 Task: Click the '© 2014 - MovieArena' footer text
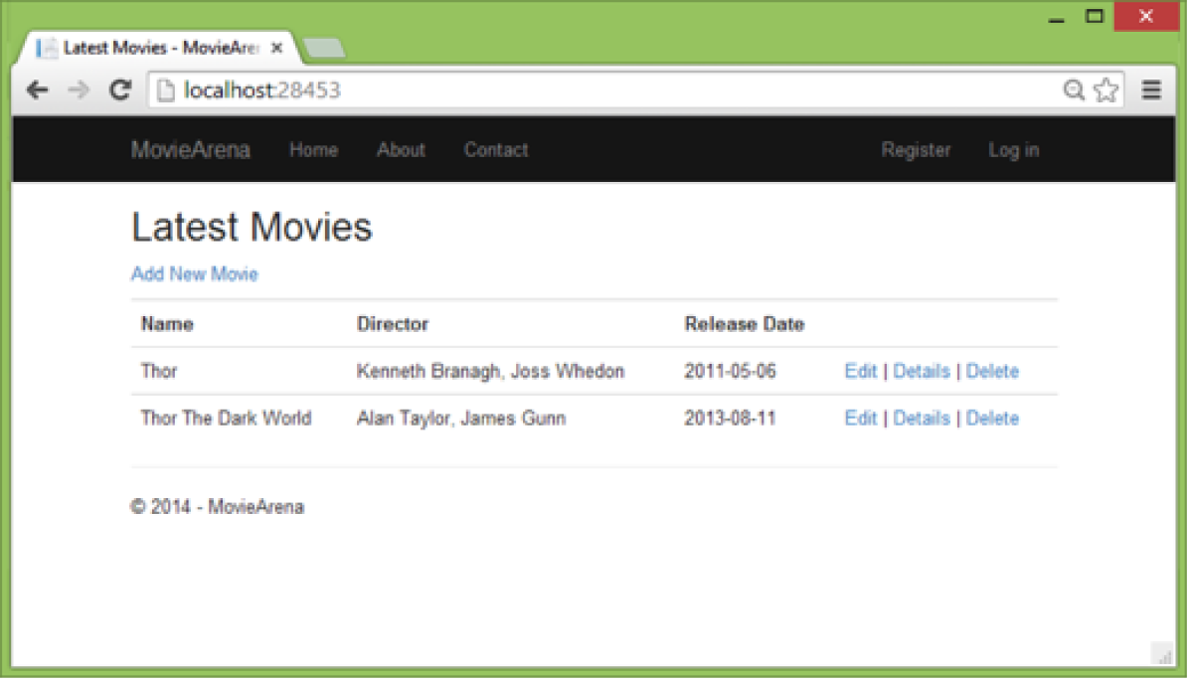click(217, 506)
